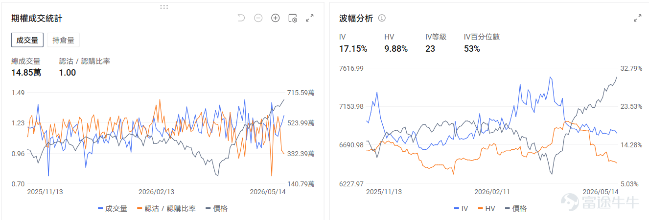The image size is (649, 220).
Task: Click the undo arrow in 期權成交統計 toolbar
Action: point(241,18)
